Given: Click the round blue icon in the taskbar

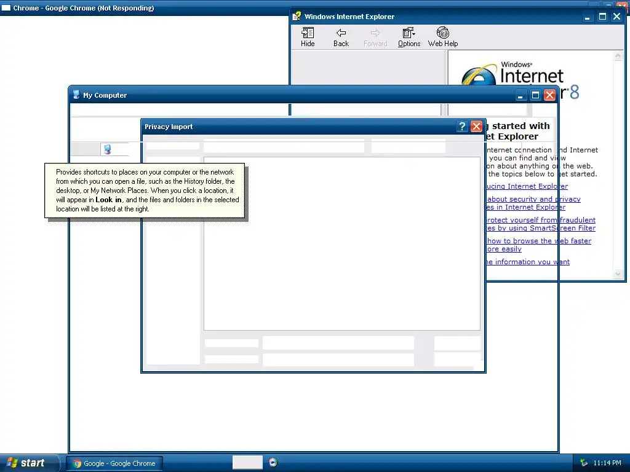Looking at the screenshot, I should (x=273, y=462).
